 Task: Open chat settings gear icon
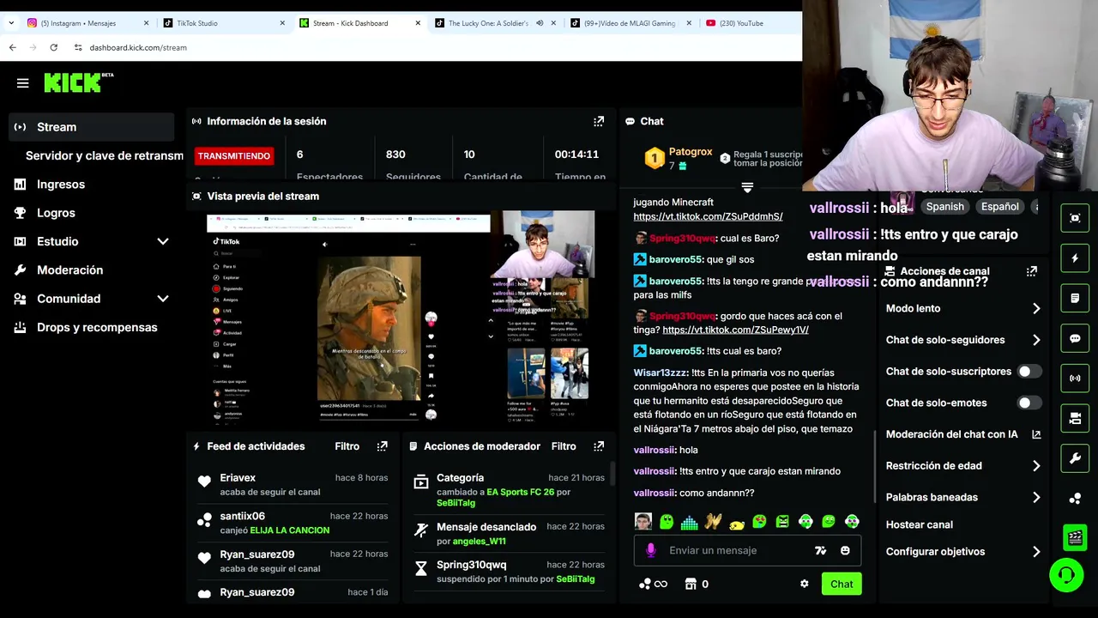804,584
